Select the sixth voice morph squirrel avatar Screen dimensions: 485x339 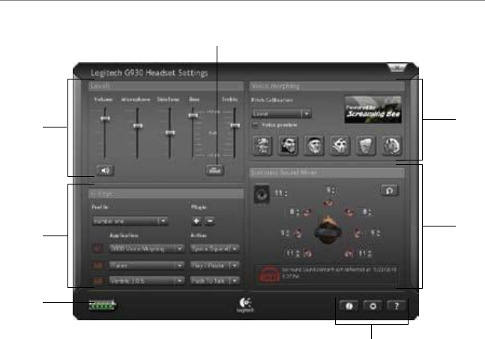[x=391, y=145]
